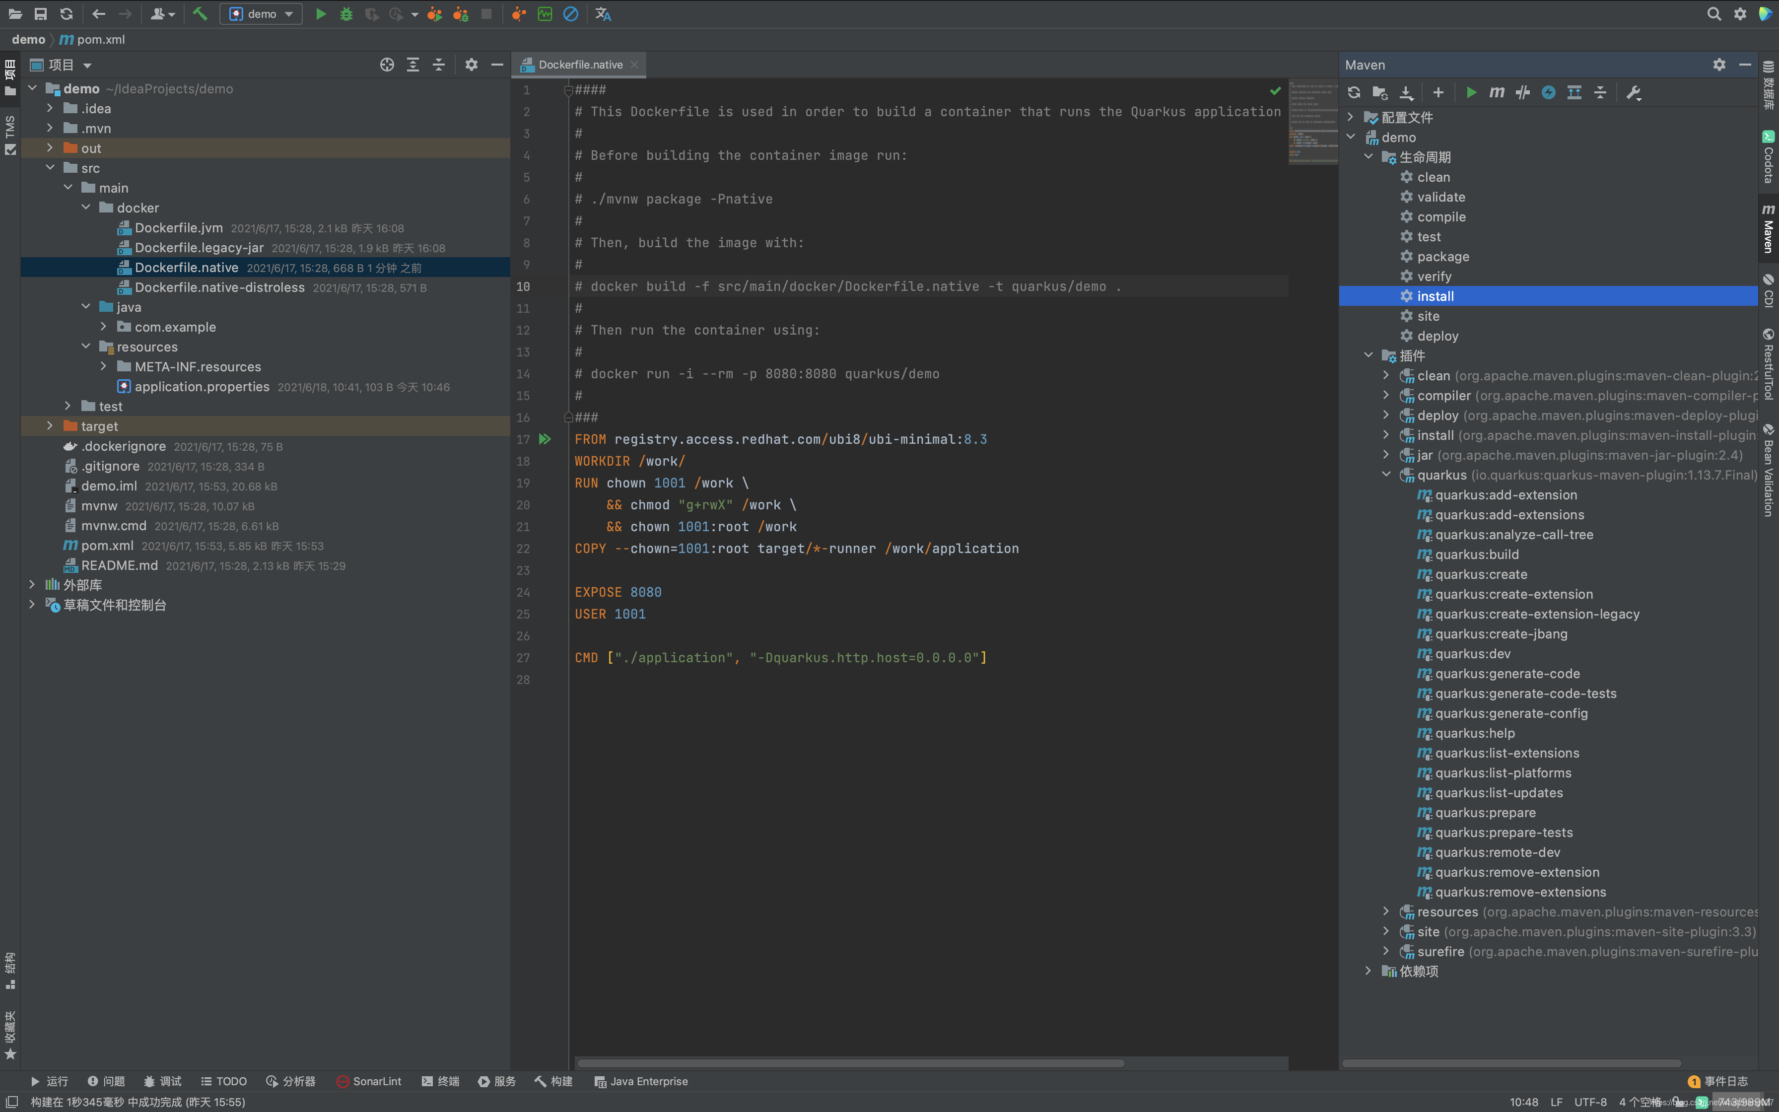Collapse all in the Project panel toolbar
The width and height of the screenshot is (1779, 1112).
pos(439,65)
